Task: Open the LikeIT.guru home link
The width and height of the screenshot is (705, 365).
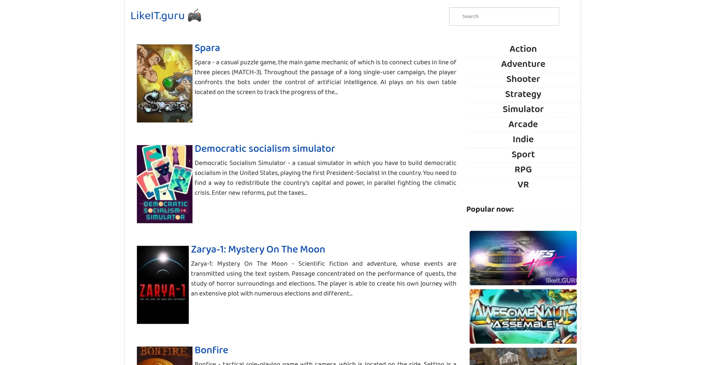Action: pyautogui.click(x=158, y=16)
